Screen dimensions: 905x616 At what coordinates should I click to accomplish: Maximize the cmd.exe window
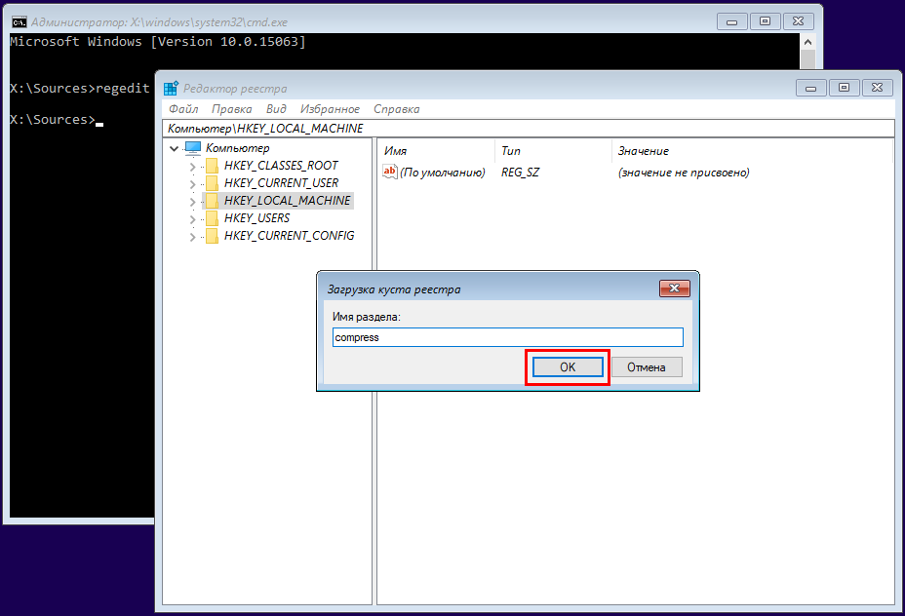click(765, 21)
